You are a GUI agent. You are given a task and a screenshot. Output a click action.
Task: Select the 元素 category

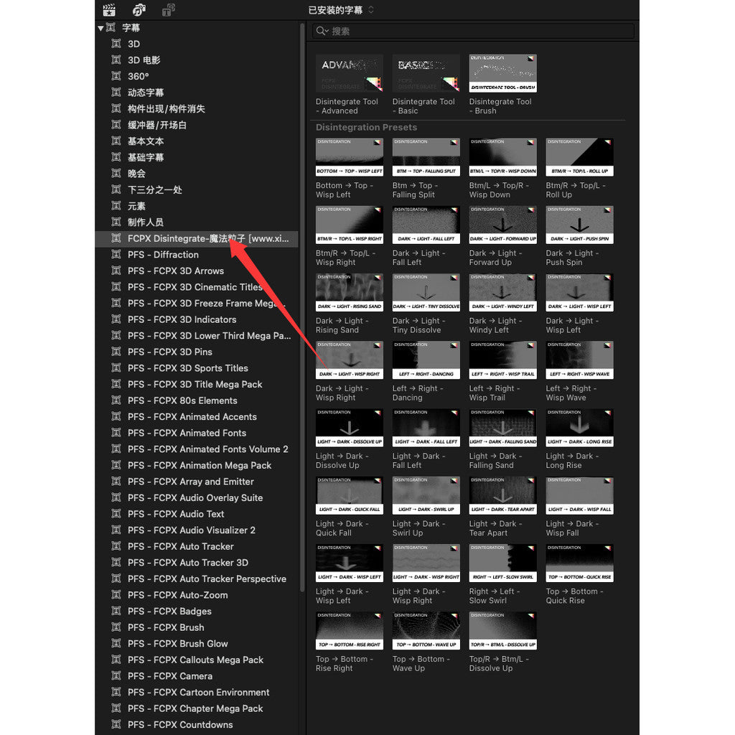(197, 206)
